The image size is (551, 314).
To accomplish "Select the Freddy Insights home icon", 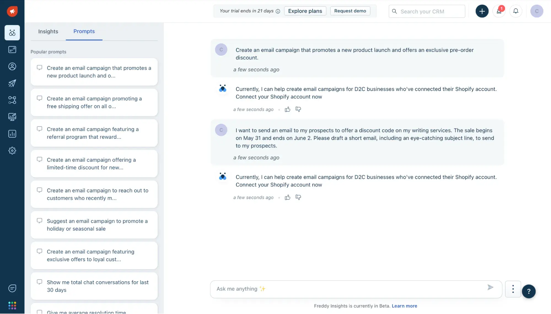I will pos(12,33).
